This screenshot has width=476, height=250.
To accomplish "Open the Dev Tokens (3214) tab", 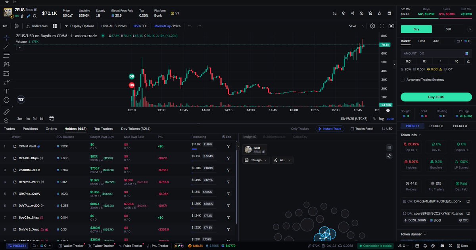I will (x=136, y=129).
